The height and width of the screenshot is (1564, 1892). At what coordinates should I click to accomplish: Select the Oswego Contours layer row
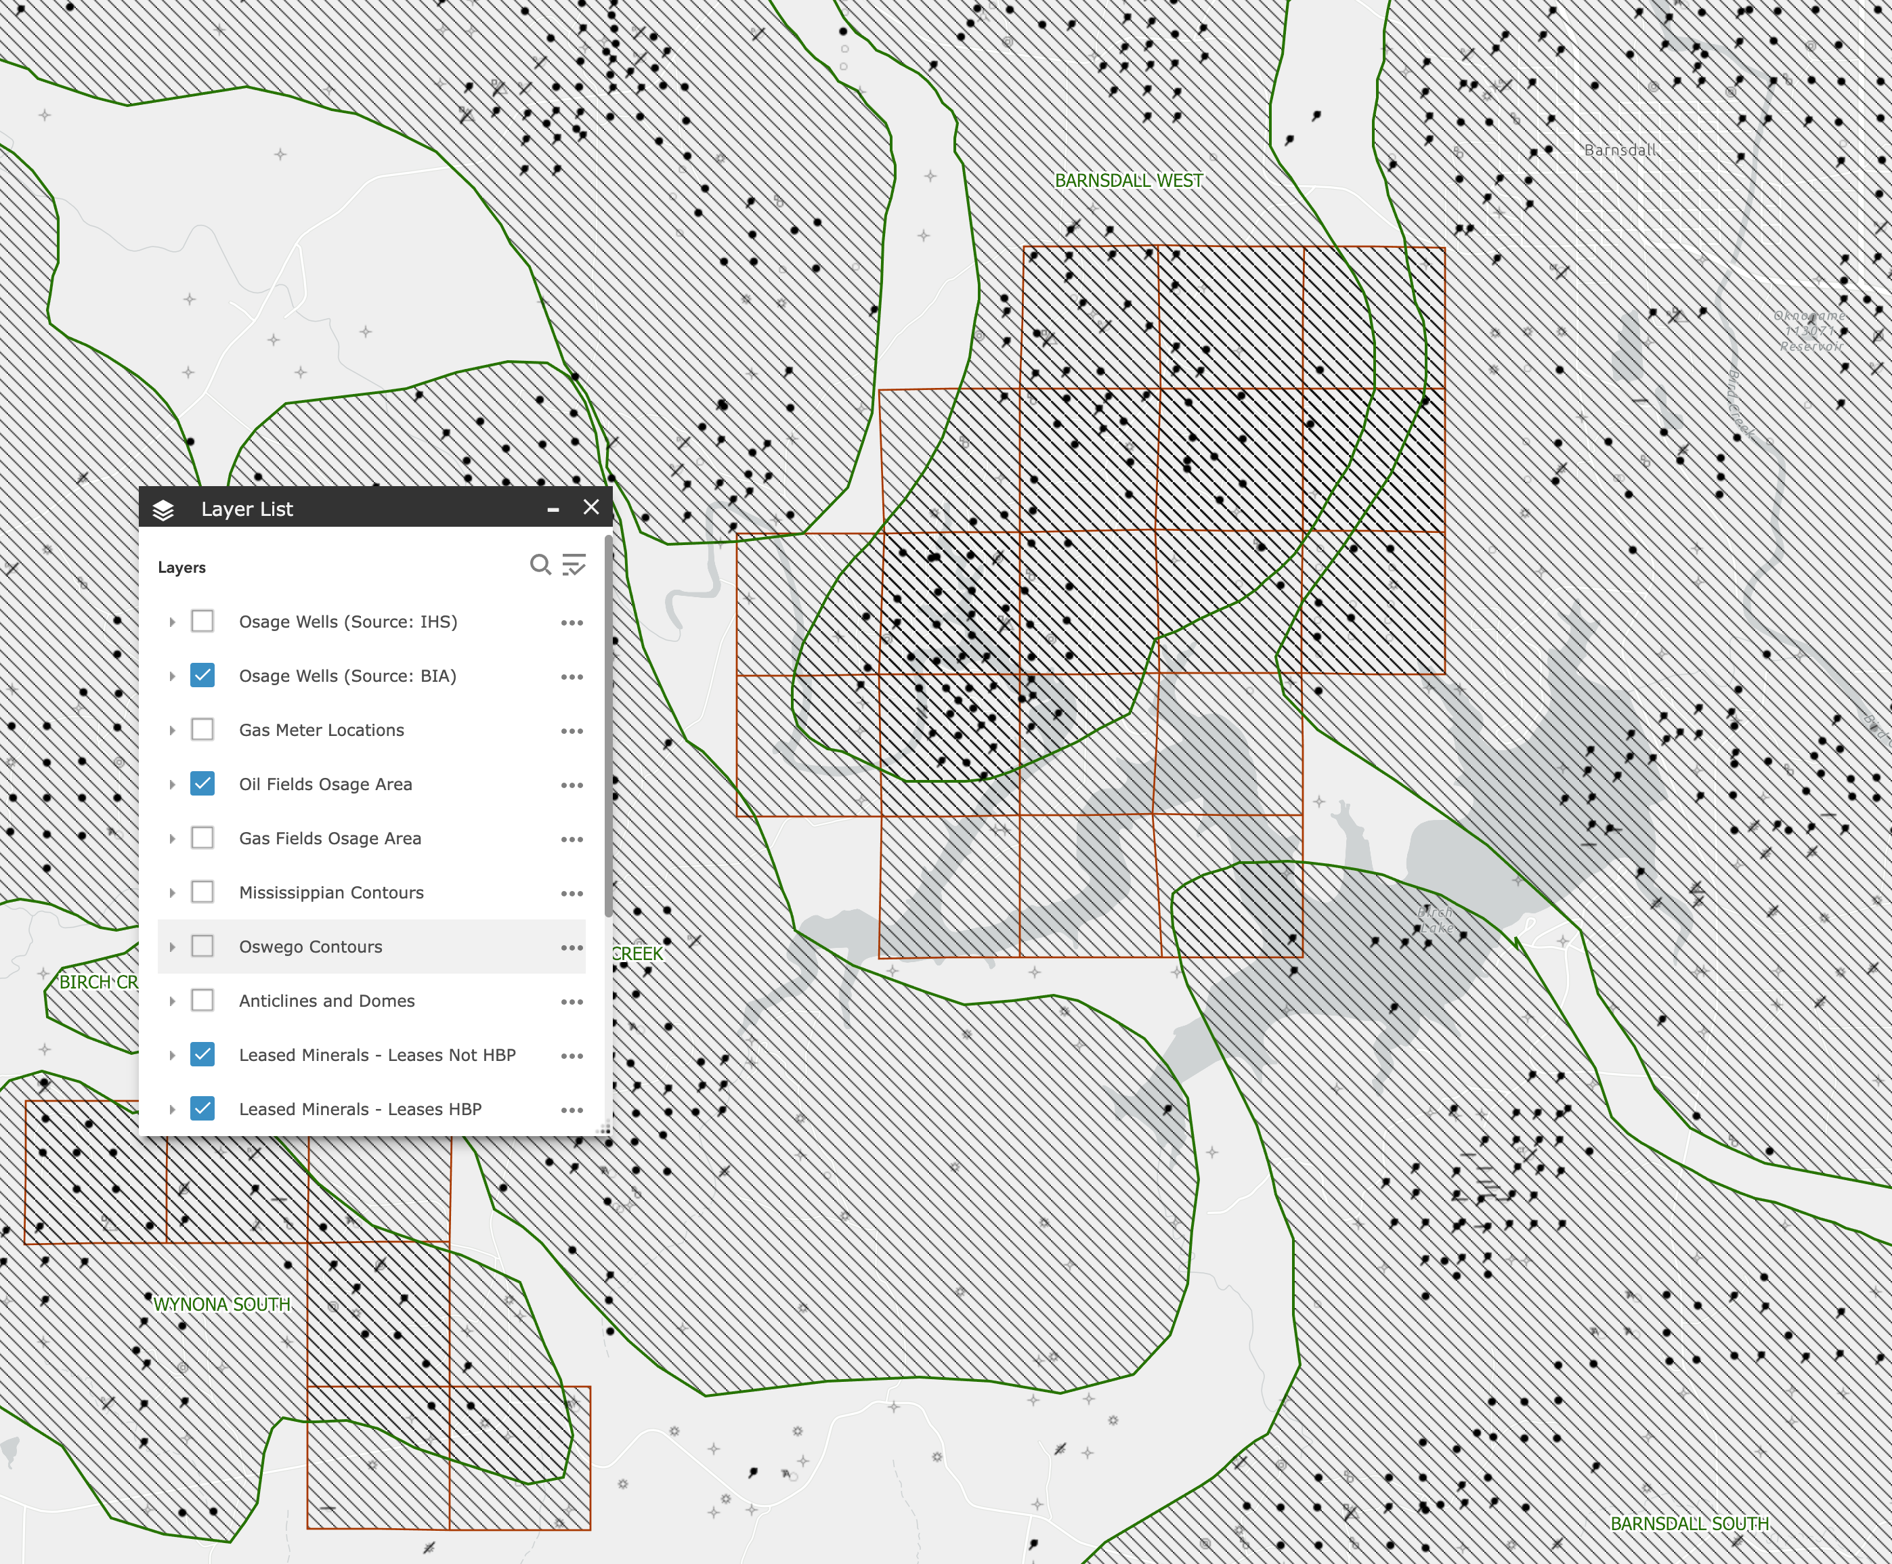pyautogui.click(x=311, y=947)
